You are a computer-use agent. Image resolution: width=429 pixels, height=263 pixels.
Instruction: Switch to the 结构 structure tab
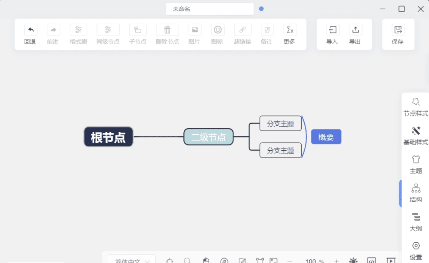pos(416,193)
